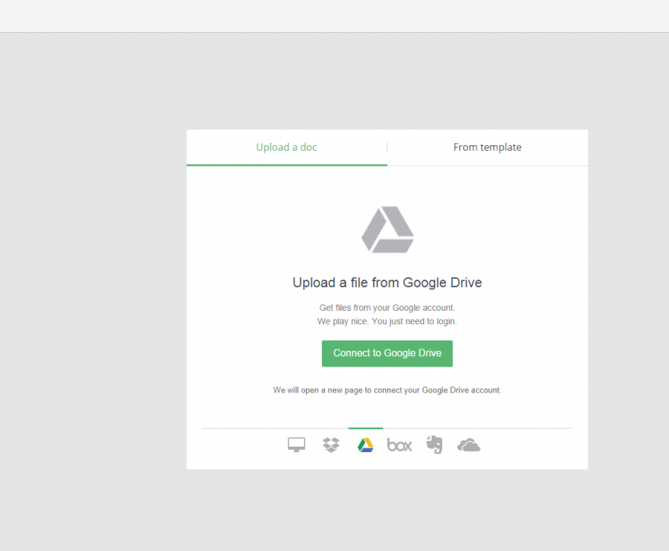
Task: Click the green underline below Upload a doc
Action: pos(287,165)
